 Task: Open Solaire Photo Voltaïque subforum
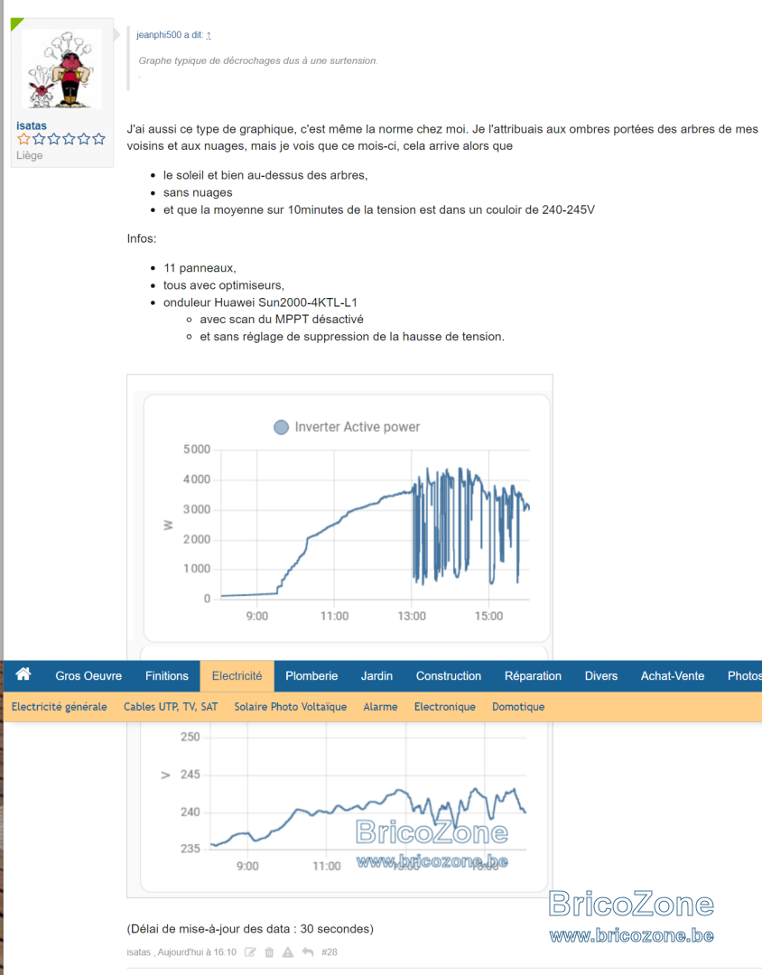tap(291, 706)
